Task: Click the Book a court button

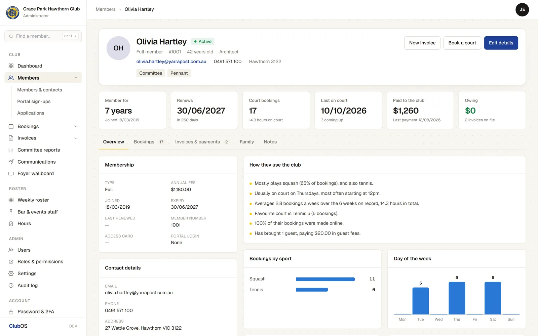Action: point(462,43)
